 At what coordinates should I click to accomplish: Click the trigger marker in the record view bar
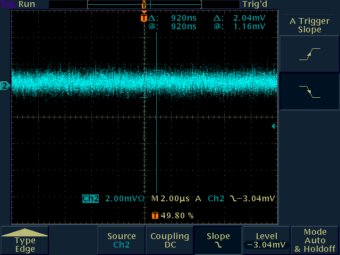(144, 5)
